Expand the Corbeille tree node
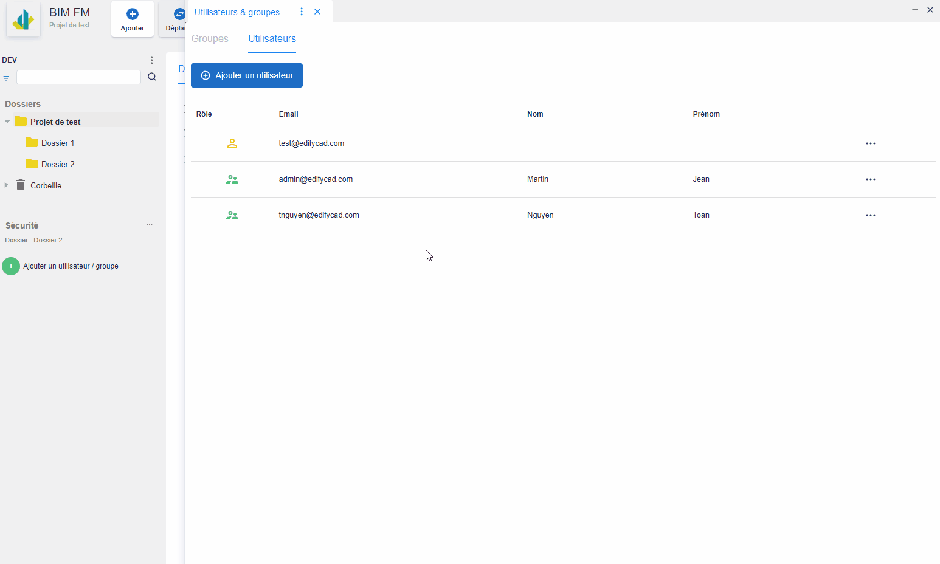Viewport: 940px width, 564px height. click(x=7, y=185)
